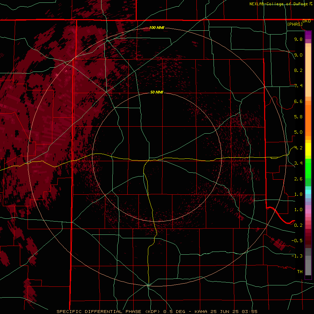Viewport: 314px width, 314px height.
Task: Click the 5.0 legend value
Action: [x=298, y=132]
